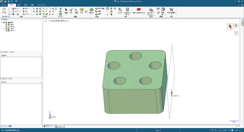Switch to the 選択 bottom panel tab

click(x=10, y=126)
